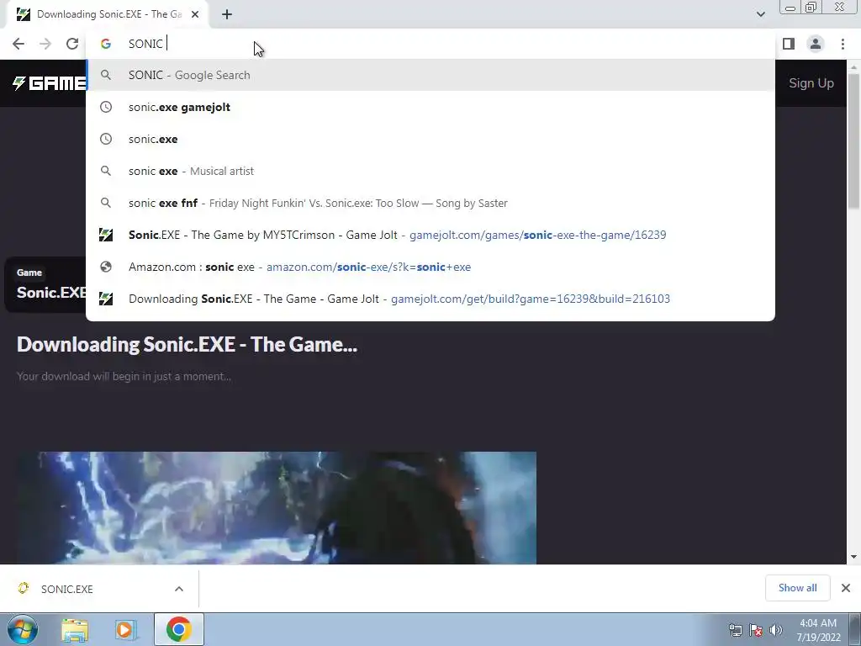Click the Sonic.EXE game title card
The image size is (861, 646).
point(46,284)
